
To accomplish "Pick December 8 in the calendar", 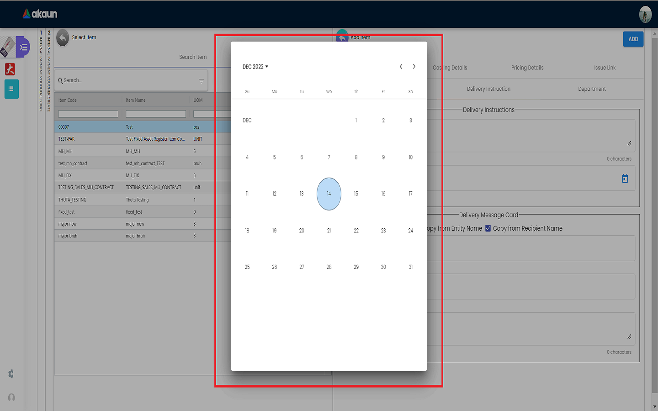I will coord(356,157).
